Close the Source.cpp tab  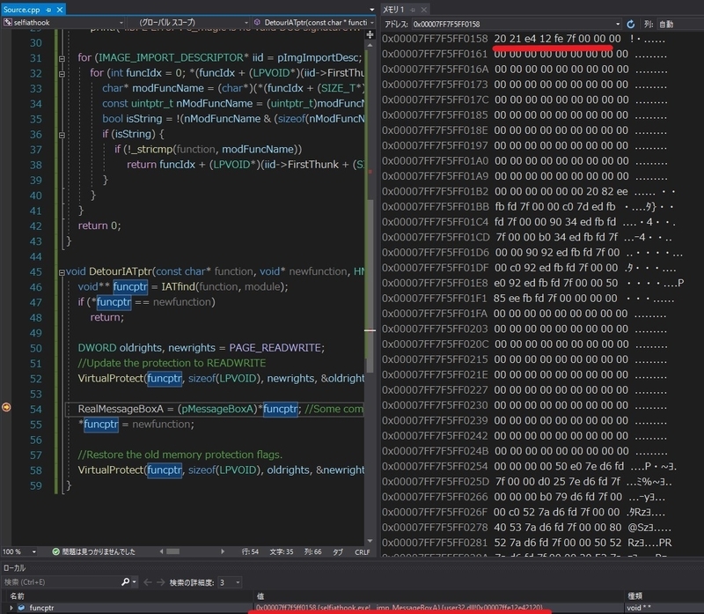(60, 10)
